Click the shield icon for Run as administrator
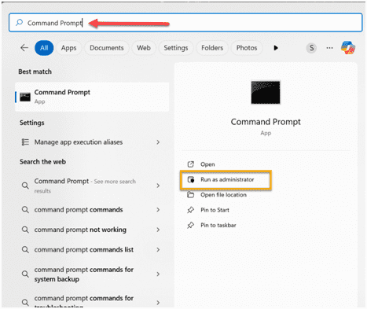This screenshot has width=367, height=309. [191, 179]
